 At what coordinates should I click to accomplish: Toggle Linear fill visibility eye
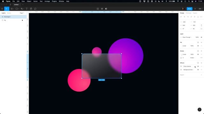click(x=198, y=46)
